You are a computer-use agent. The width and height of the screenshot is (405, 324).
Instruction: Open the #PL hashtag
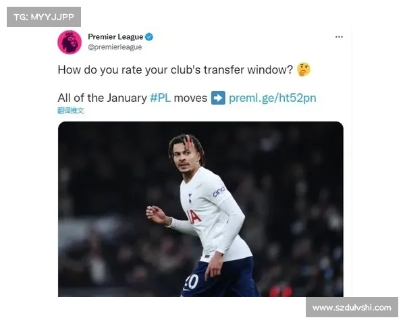coord(160,98)
